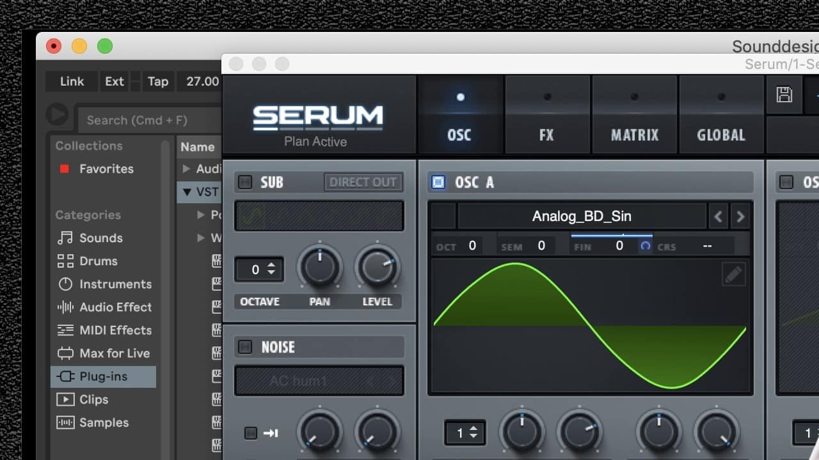Toggle the noise one-shot checkbox
Image resolution: width=819 pixels, height=460 pixels.
(x=251, y=433)
